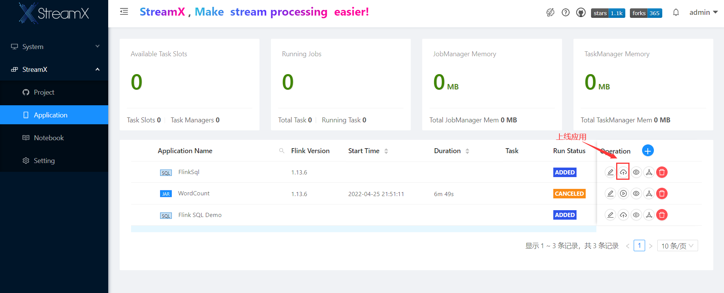
Task: Open help question mark icon
Action: click(x=565, y=13)
